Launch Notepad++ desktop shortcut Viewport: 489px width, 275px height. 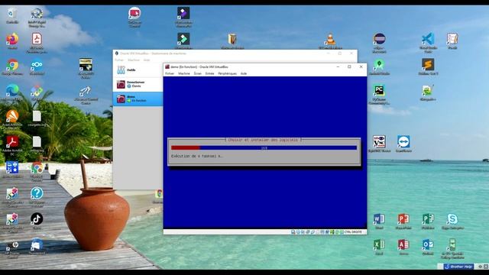coord(428,92)
